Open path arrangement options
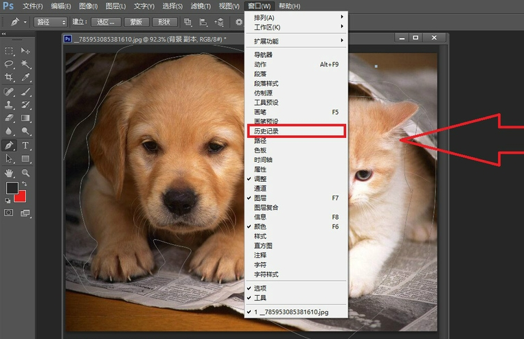Image resolution: width=524 pixels, height=339 pixels. (219, 22)
